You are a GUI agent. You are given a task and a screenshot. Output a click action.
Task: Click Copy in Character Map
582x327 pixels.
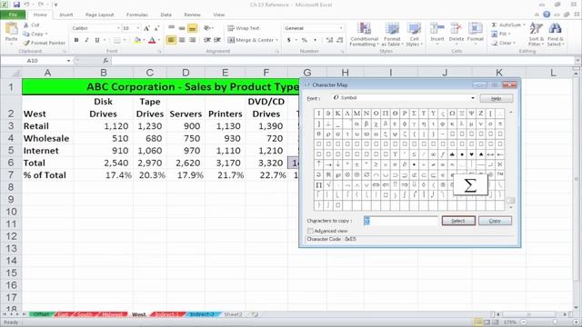(x=495, y=221)
